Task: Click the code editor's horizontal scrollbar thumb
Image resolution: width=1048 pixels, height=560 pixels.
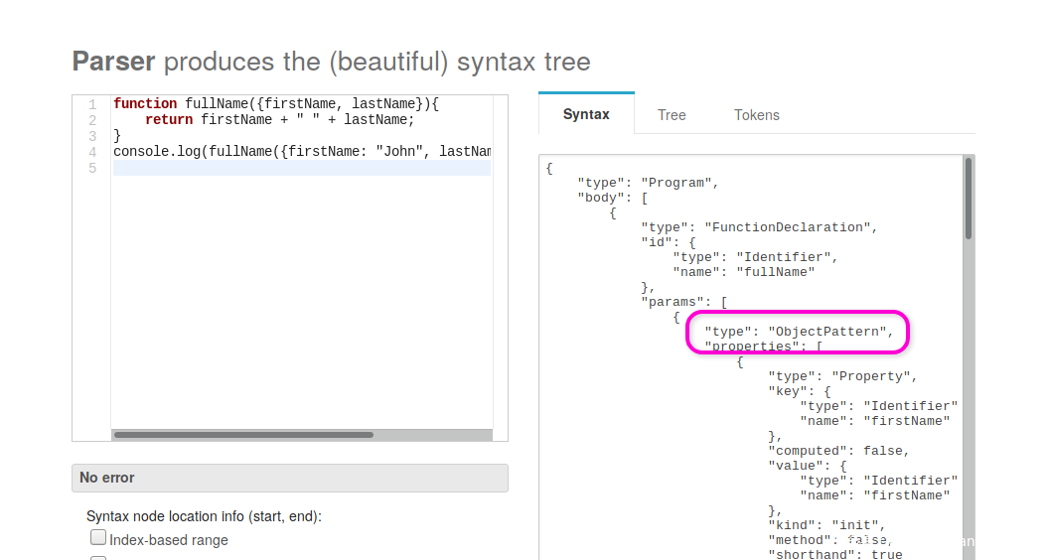Action: point(243,435)
